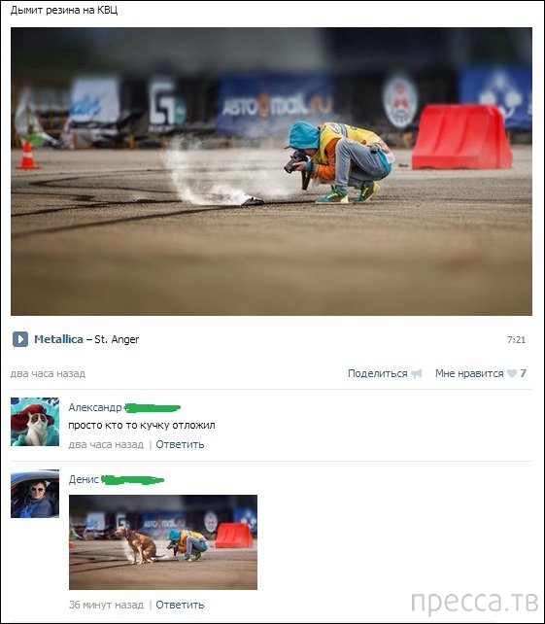Click Мне нравится to like the post
545x624 pixels.
pos(469,373)
